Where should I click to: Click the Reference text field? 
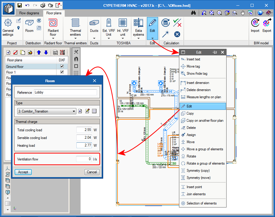point(65,92)
